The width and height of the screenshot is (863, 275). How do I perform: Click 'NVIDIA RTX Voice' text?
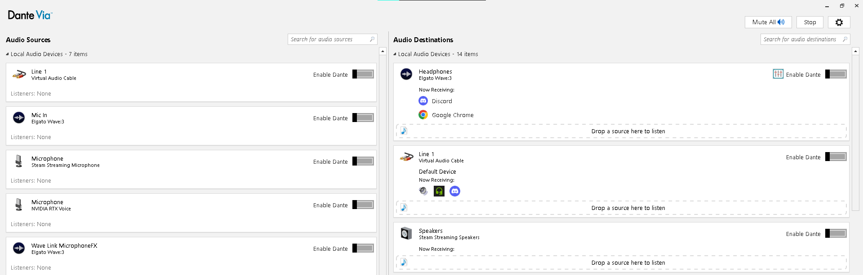pyautogui.click(x=51, y=209)
